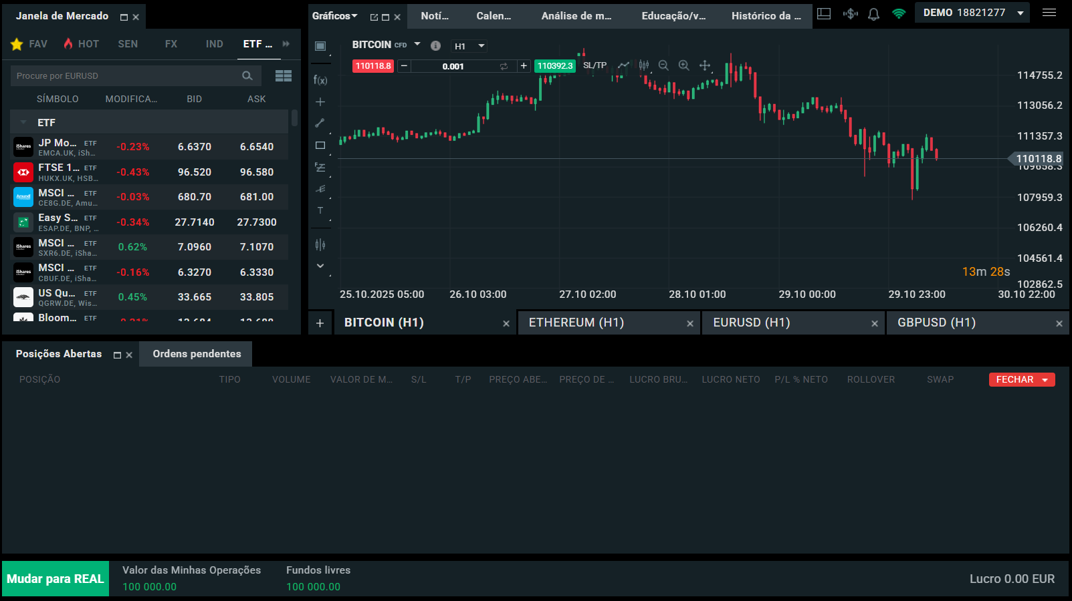Open the f(x) indicators tool

(320, 80)
